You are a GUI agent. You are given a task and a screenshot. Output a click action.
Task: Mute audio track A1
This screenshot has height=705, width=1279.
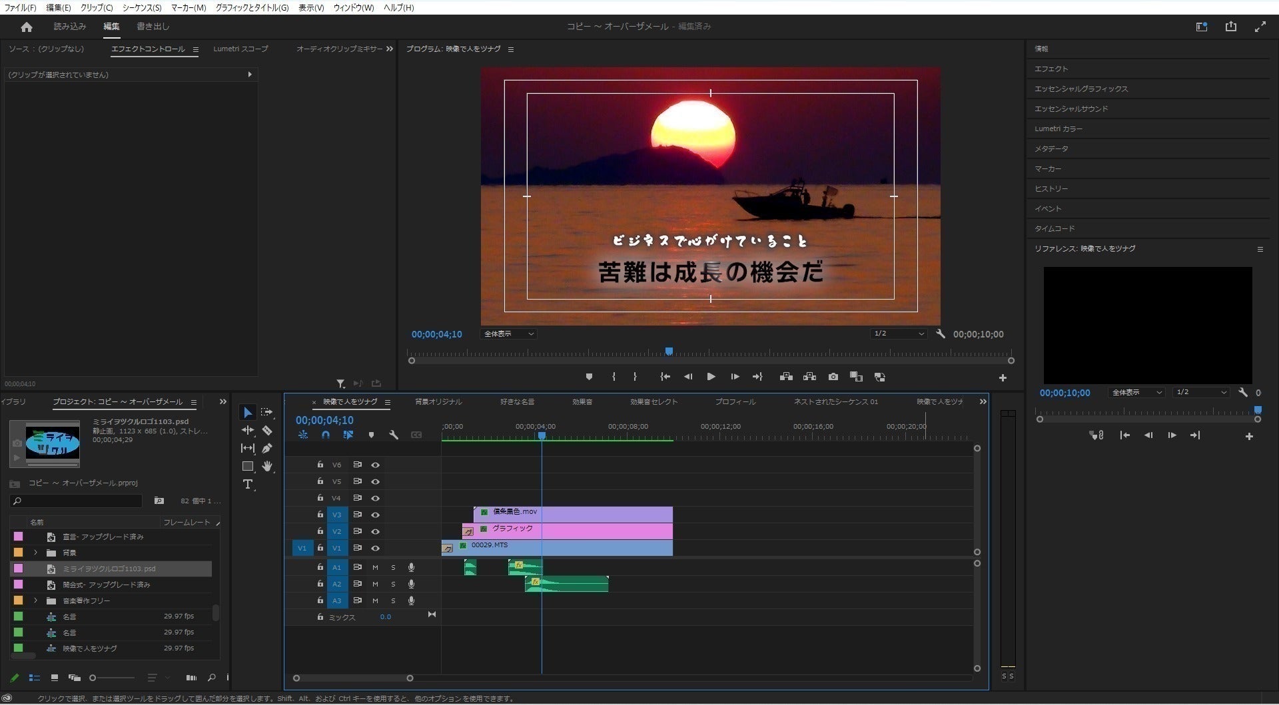(375, 567)
